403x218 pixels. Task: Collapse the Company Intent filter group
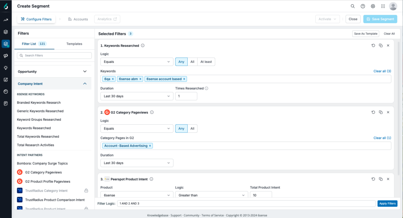click(x=53, y=83)
